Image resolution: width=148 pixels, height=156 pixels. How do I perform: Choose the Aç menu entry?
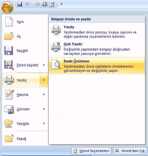pyautogui.click(x=19, y=36)
